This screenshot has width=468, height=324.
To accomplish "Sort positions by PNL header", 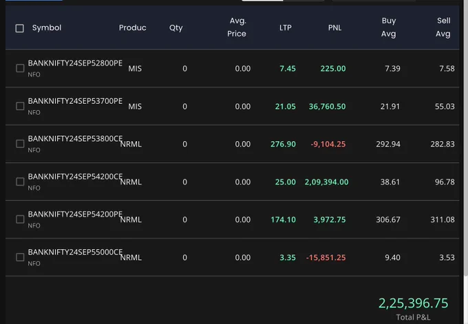I will tap(334, 28).
